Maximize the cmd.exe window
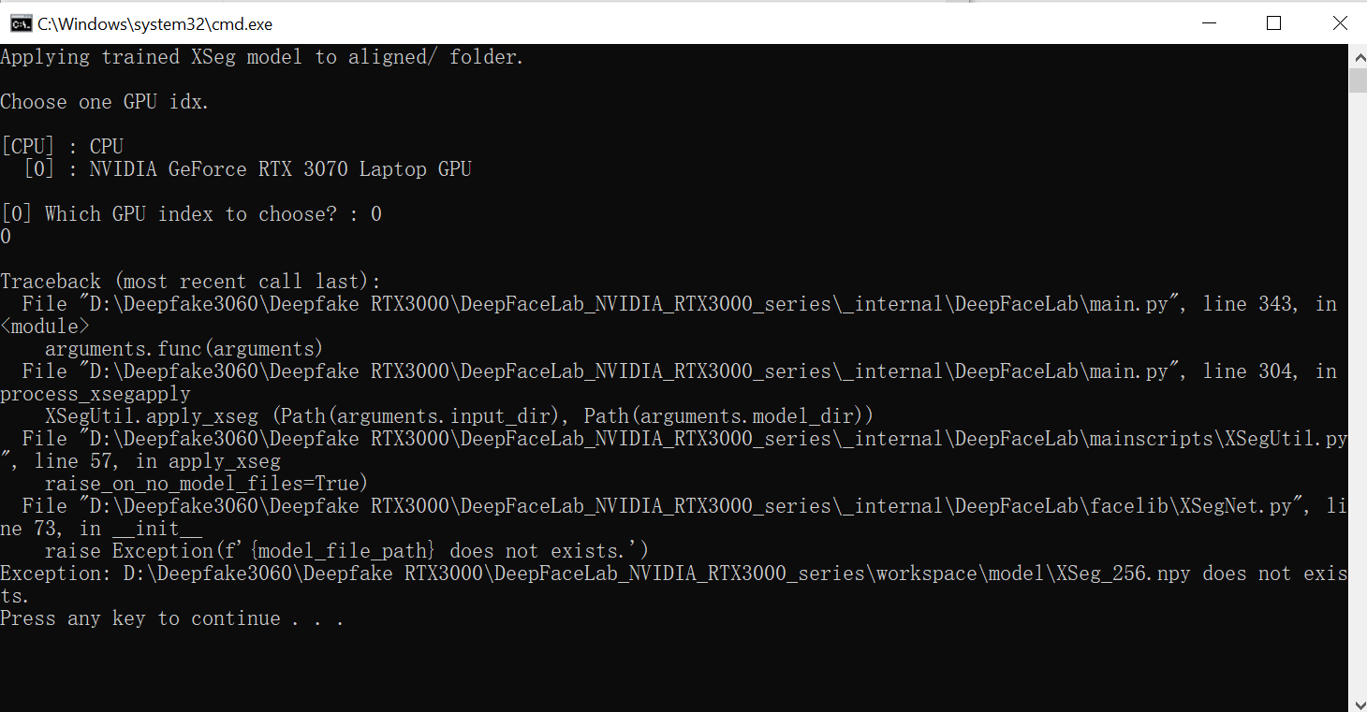 [1273, 23]
